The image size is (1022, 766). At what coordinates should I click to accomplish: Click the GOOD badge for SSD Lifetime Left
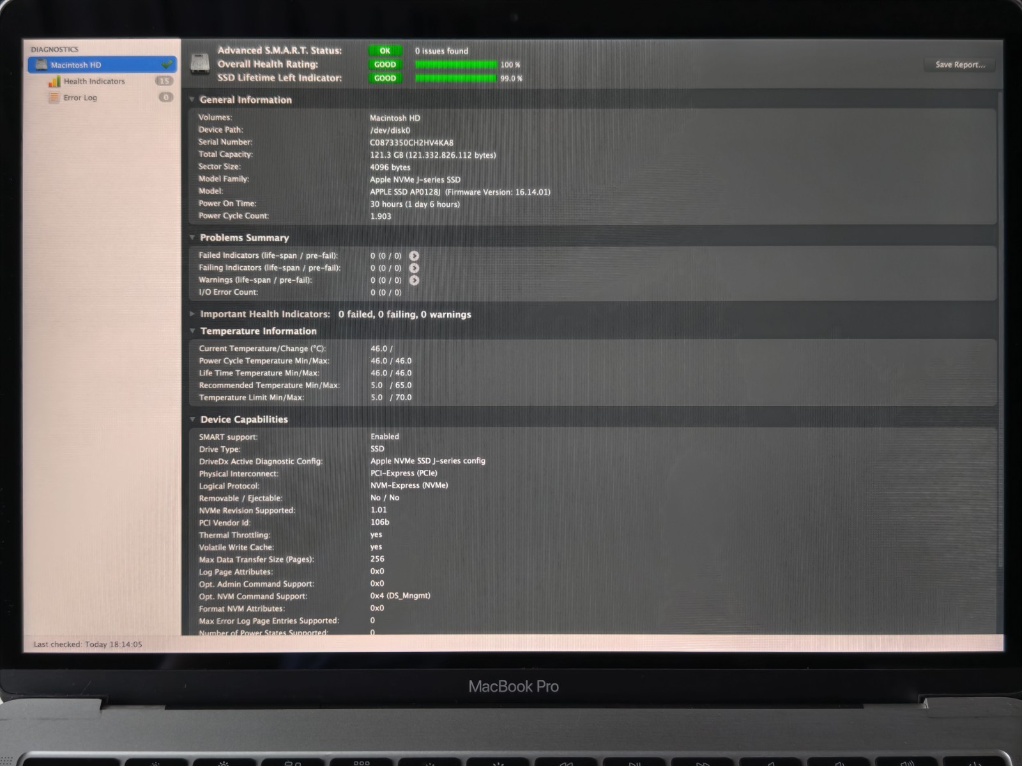(x=385, y=79)
